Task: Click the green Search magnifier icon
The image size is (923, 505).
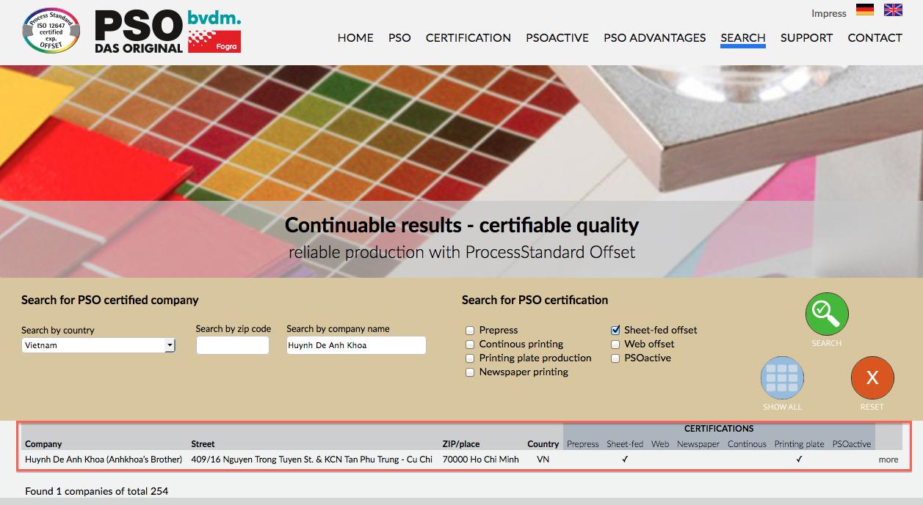Action: 827,314
